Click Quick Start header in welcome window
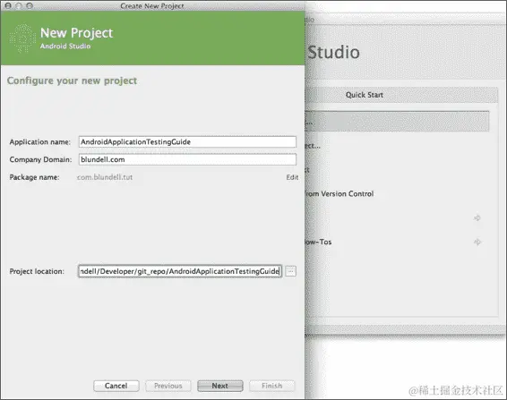The image size is (507, 400). pos(365,95)
